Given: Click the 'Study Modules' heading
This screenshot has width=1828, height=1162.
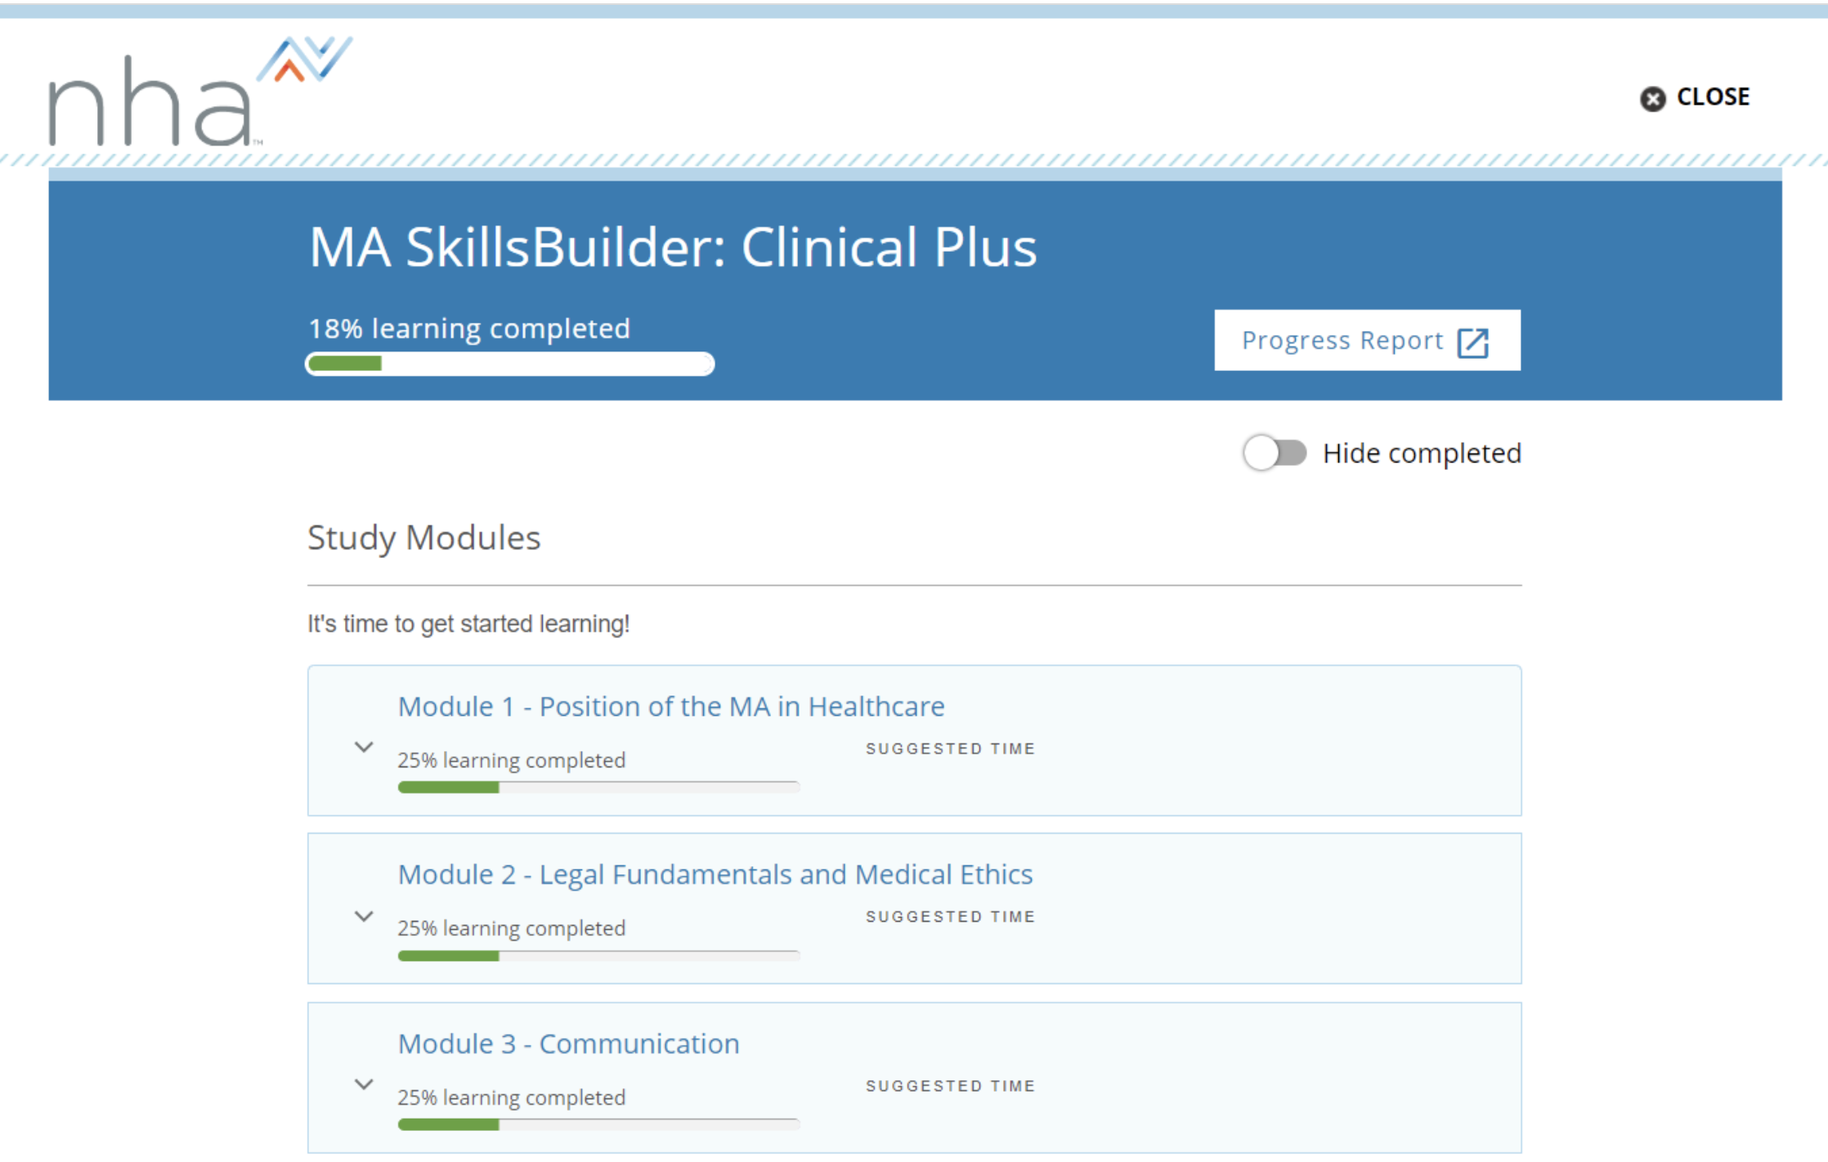Looking at the screenshot, I should pyautogui.click(x=423, y=539).
